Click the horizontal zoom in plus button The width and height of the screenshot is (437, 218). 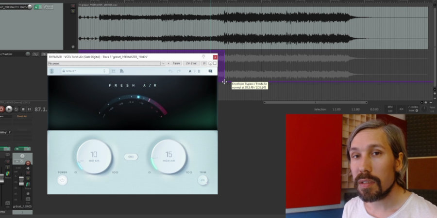(426, 103)
